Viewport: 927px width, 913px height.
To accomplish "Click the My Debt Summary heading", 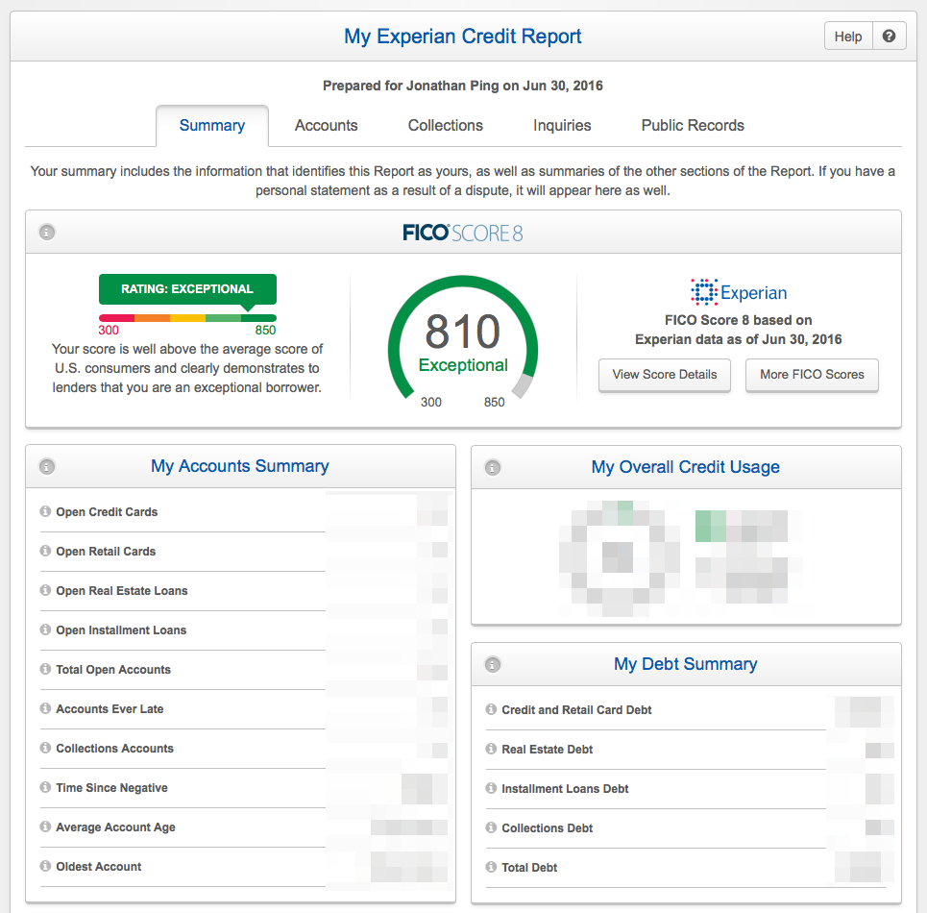I will 685,664.
